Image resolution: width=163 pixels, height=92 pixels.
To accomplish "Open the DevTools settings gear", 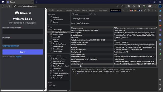I will (x=149, y=10).
